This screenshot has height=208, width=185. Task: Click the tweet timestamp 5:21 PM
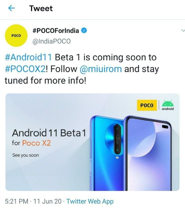click(17, 201)
